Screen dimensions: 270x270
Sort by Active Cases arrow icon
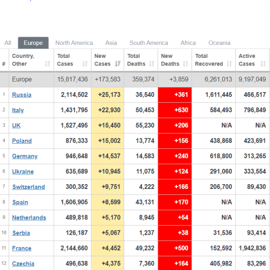click(263, 64)
